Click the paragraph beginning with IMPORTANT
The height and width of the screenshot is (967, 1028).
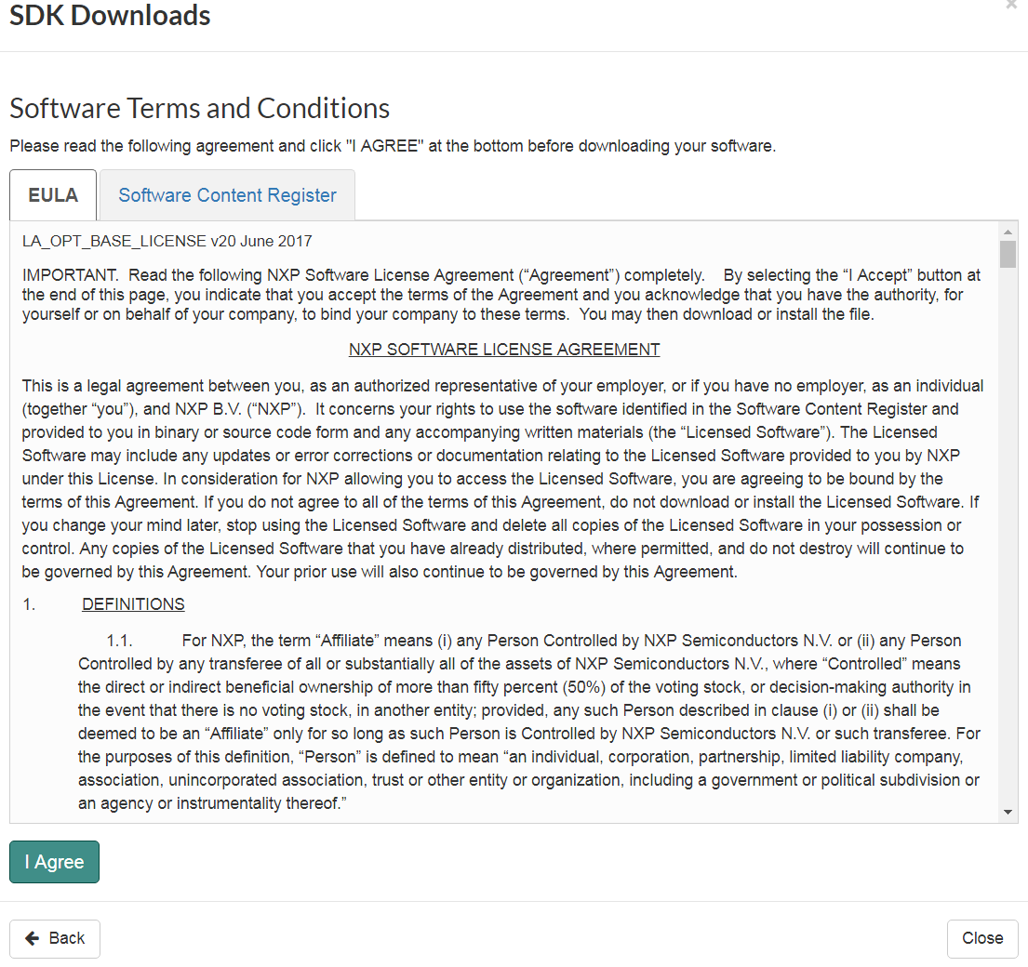pyautogui.click(x=502, y=295)
